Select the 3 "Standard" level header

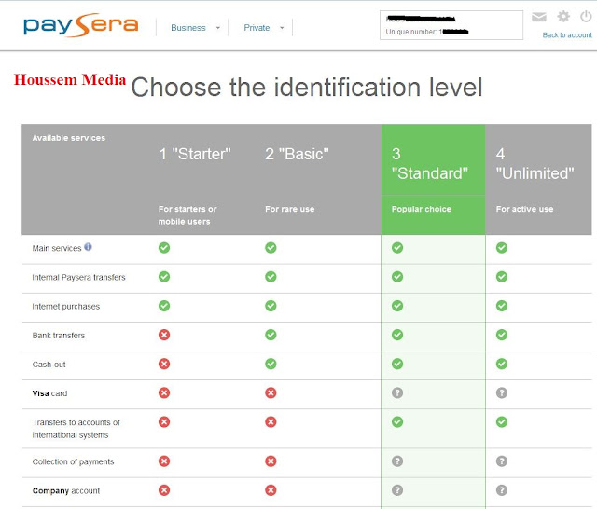pyautogui.click(x=430, y=163)
